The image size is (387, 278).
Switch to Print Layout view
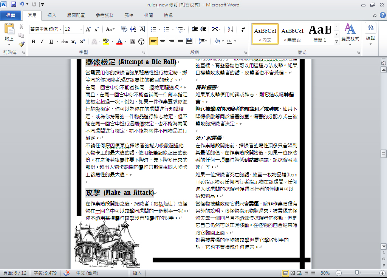point(286,273)
